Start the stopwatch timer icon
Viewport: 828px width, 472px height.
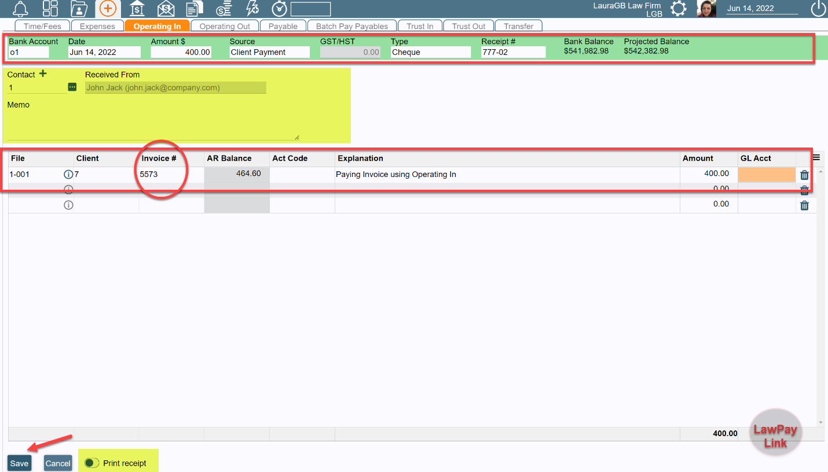tap(279, 9)
